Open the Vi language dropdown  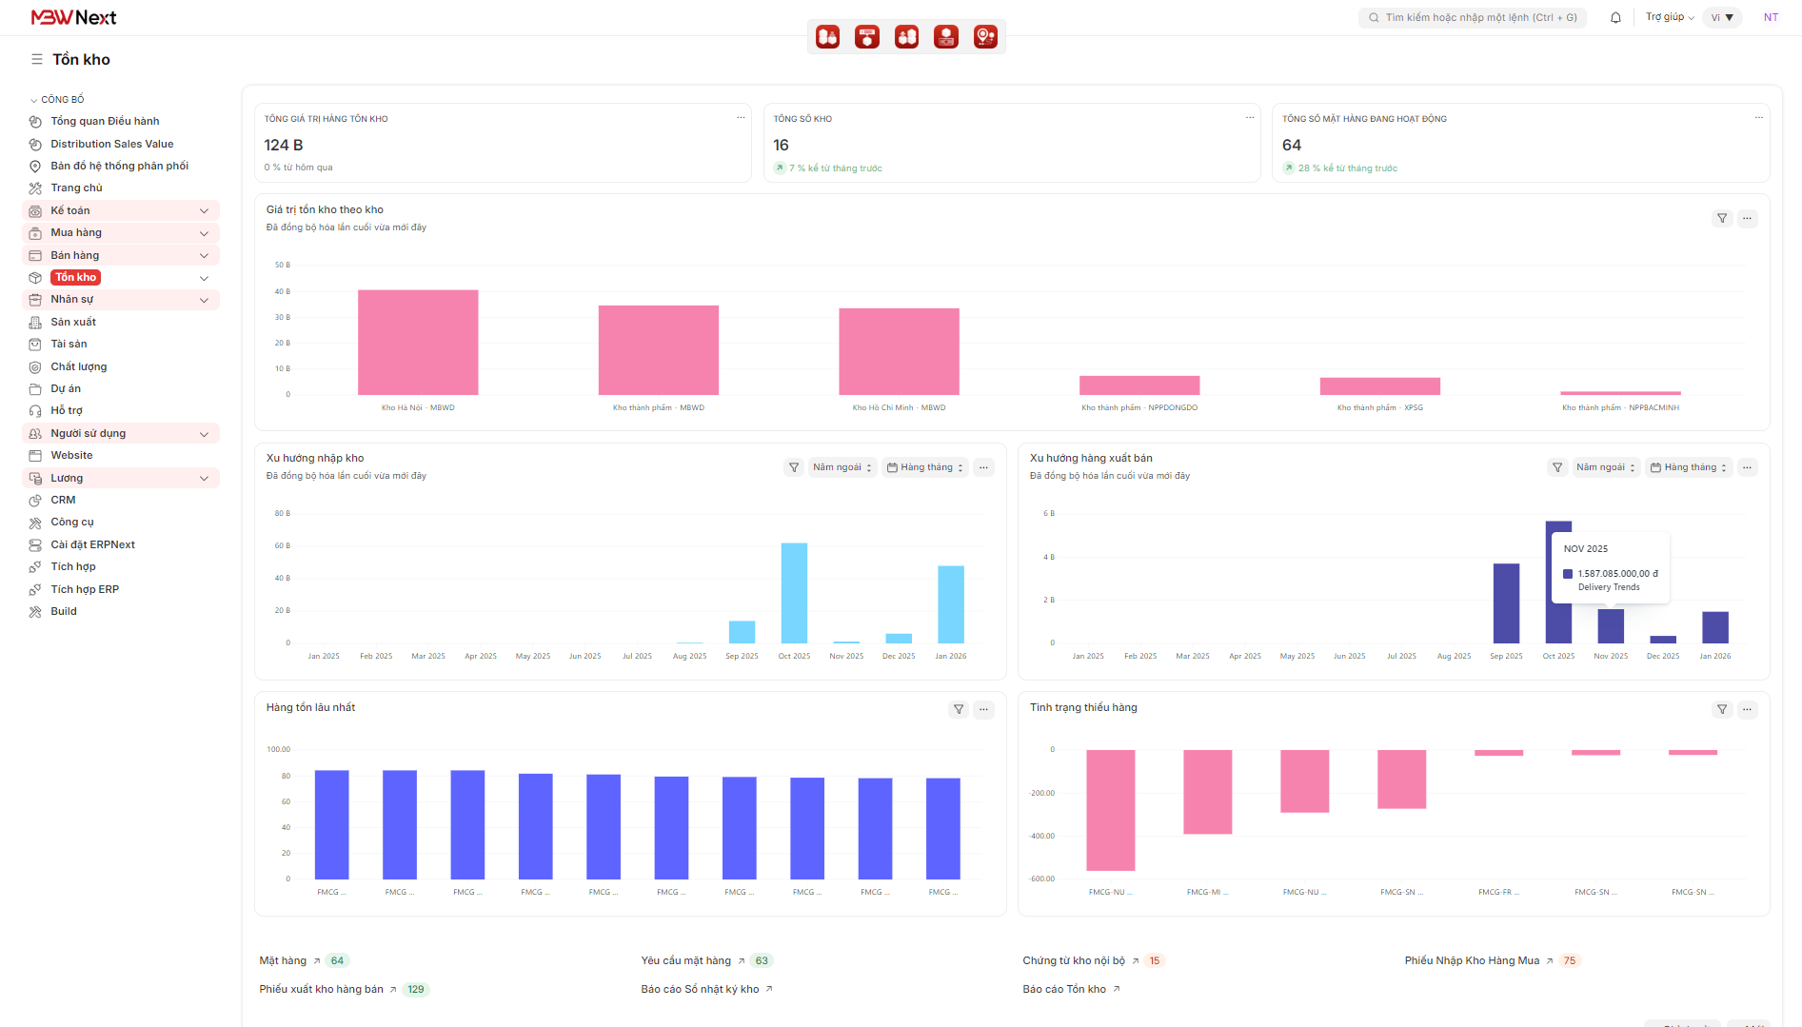(1722, 17)
